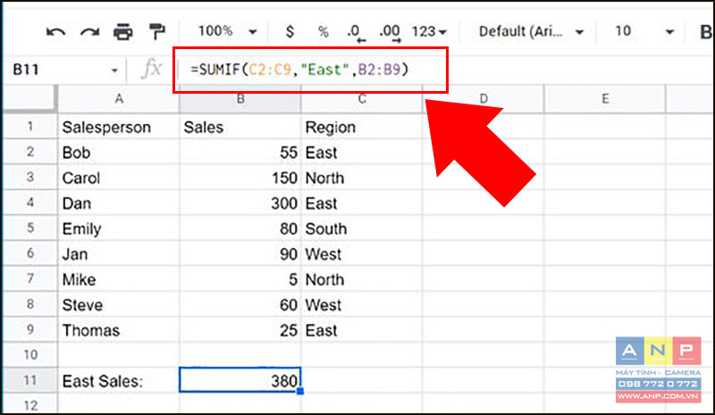
Task: Select Carol's sales value 150
Action: (240, 178)
